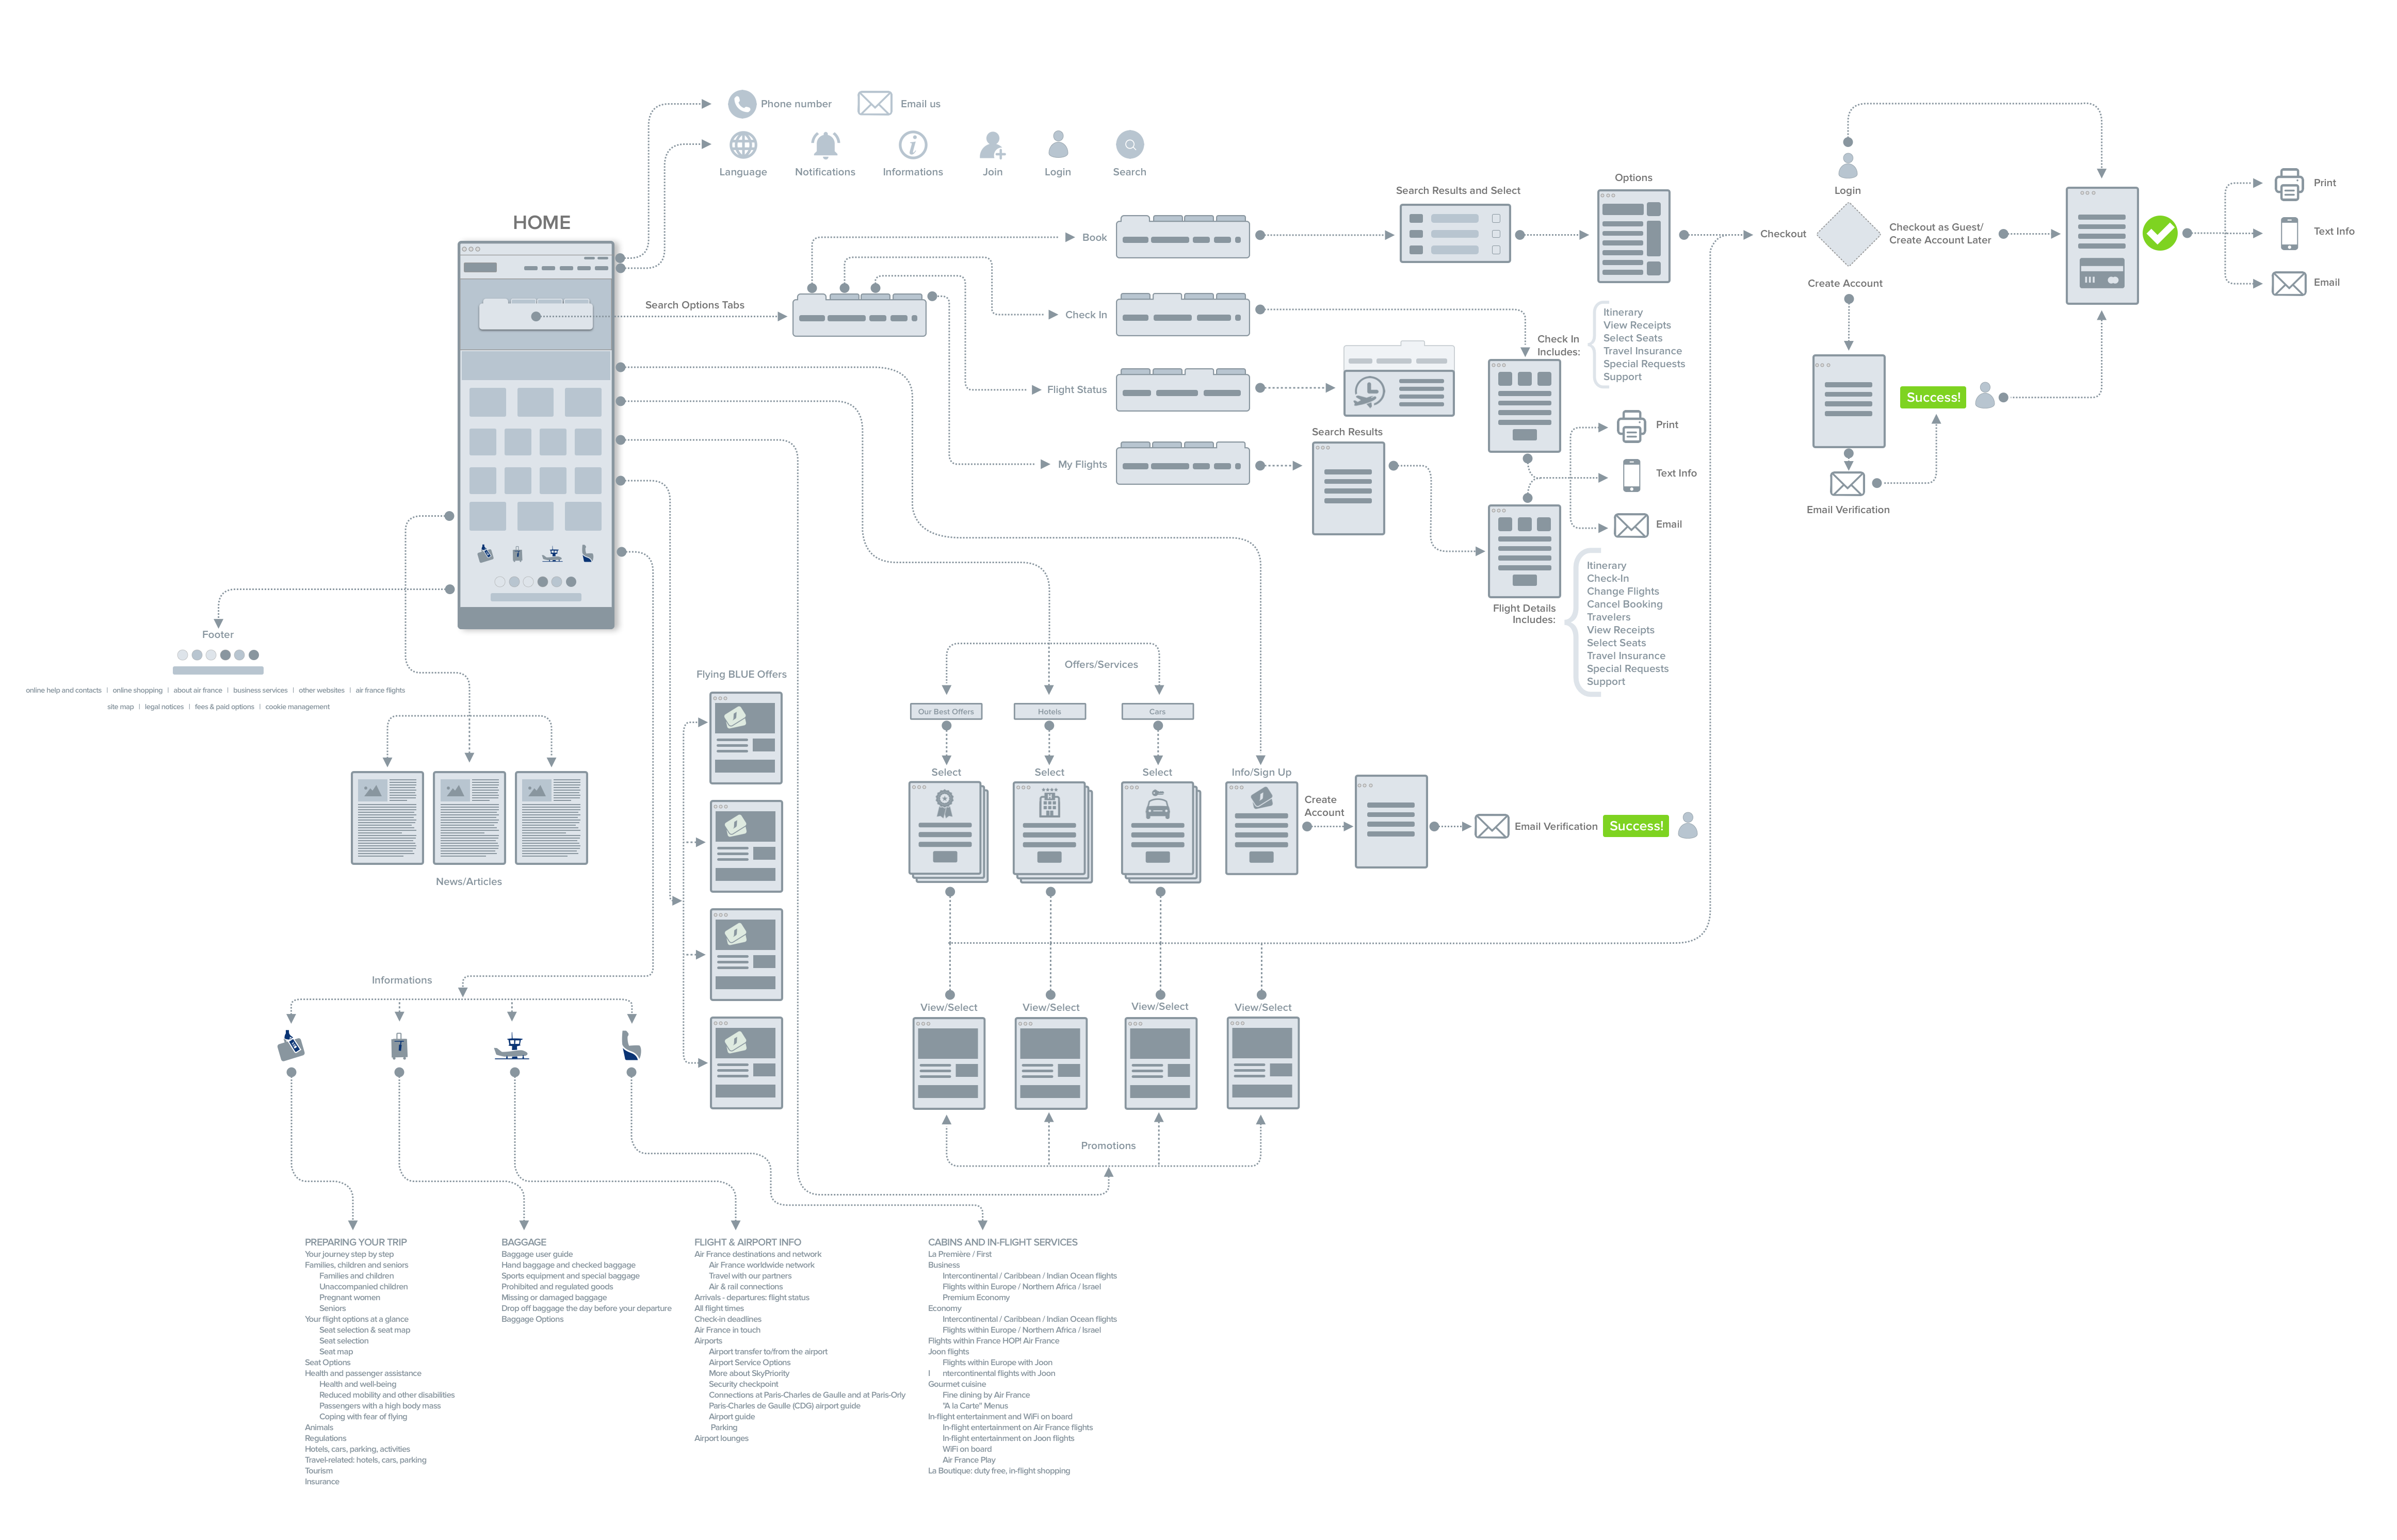
Task: Click the green checkmark confirmation icon
Action: 2159,233
